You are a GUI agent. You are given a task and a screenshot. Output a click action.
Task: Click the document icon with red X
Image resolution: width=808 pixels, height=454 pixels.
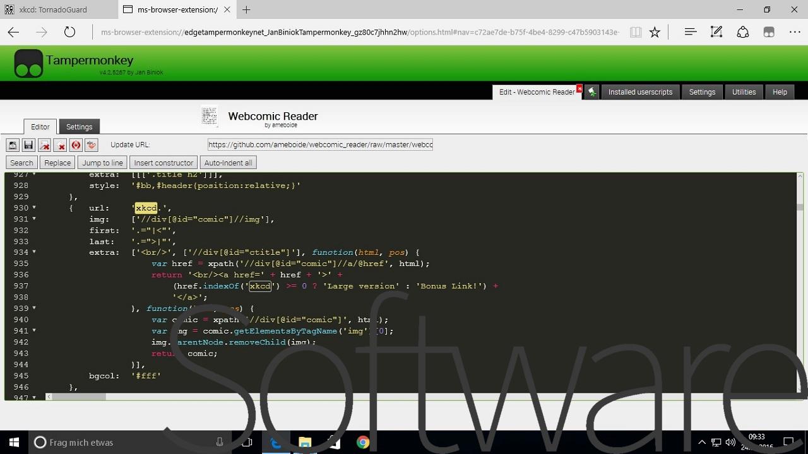[x=44, y=145]
